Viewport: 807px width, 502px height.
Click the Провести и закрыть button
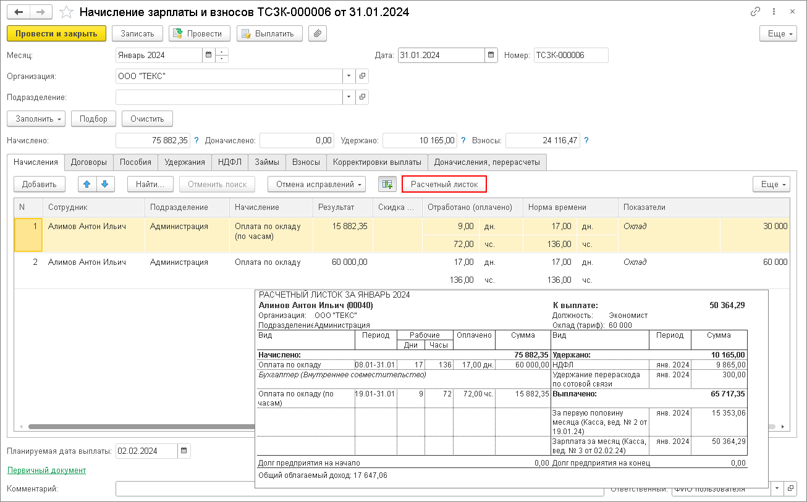click(x=56, y=33)
